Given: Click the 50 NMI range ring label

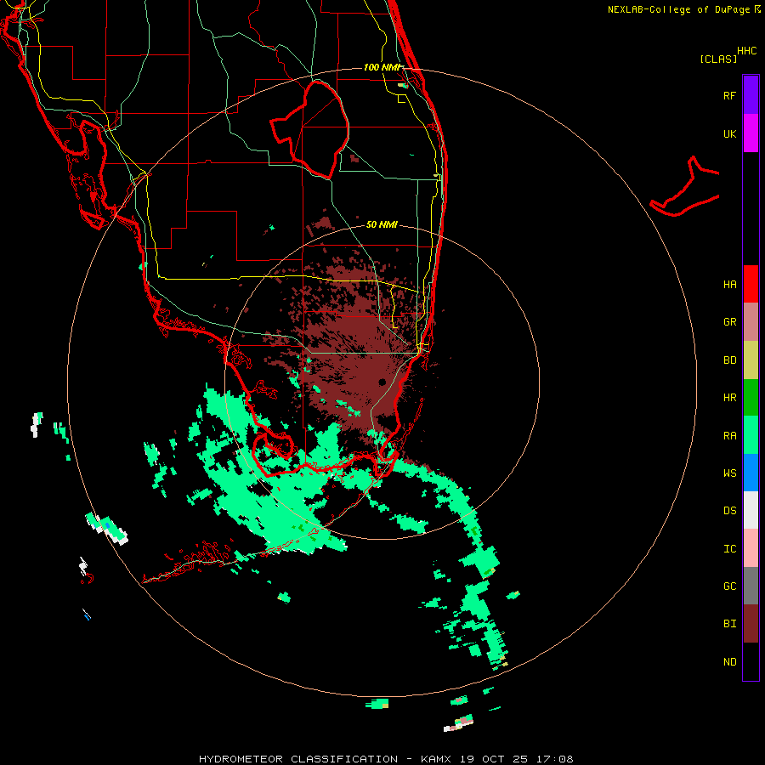Looking at the screenshot, I should click(382, 224).
